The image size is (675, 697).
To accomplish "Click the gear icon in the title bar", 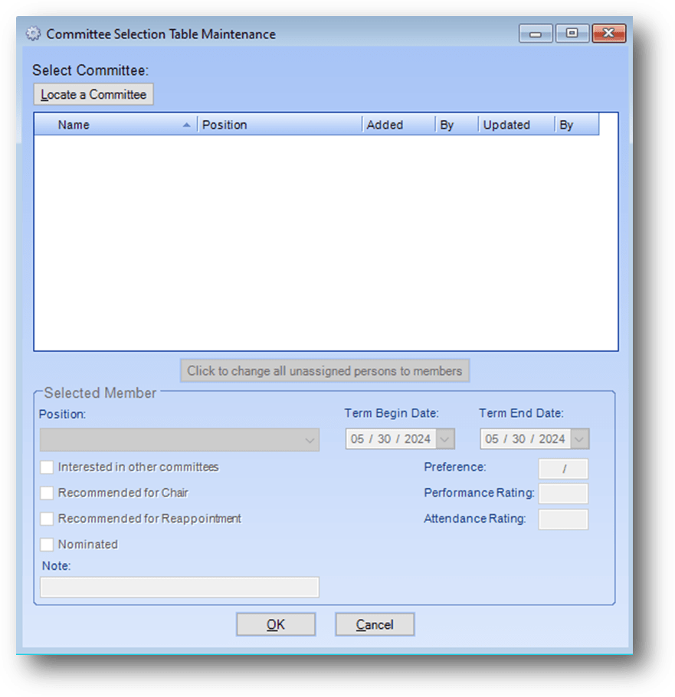I will (32, 34).
